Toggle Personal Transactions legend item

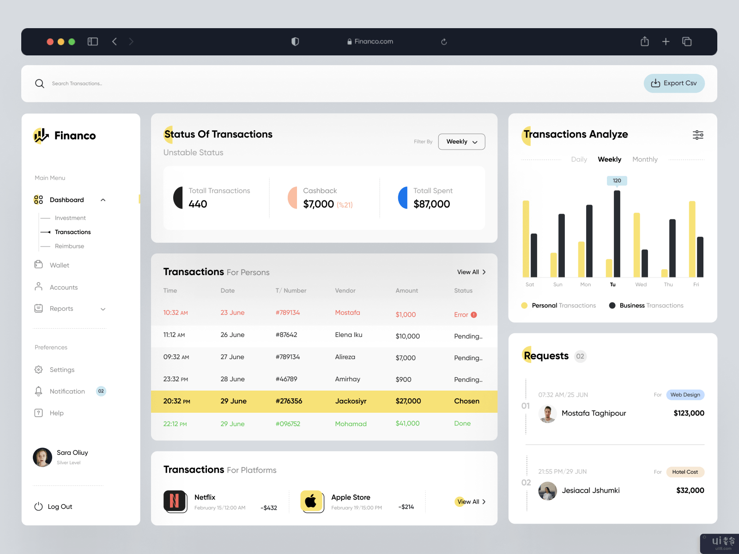558,306
